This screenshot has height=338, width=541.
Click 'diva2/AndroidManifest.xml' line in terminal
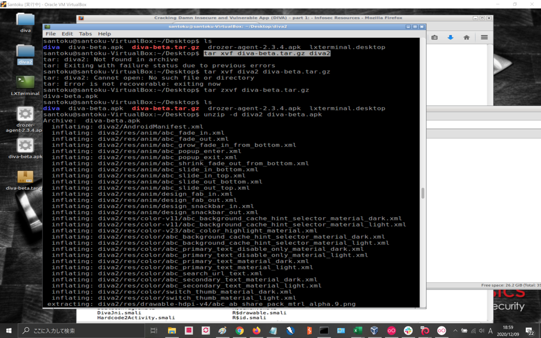(x=151, y=127)
